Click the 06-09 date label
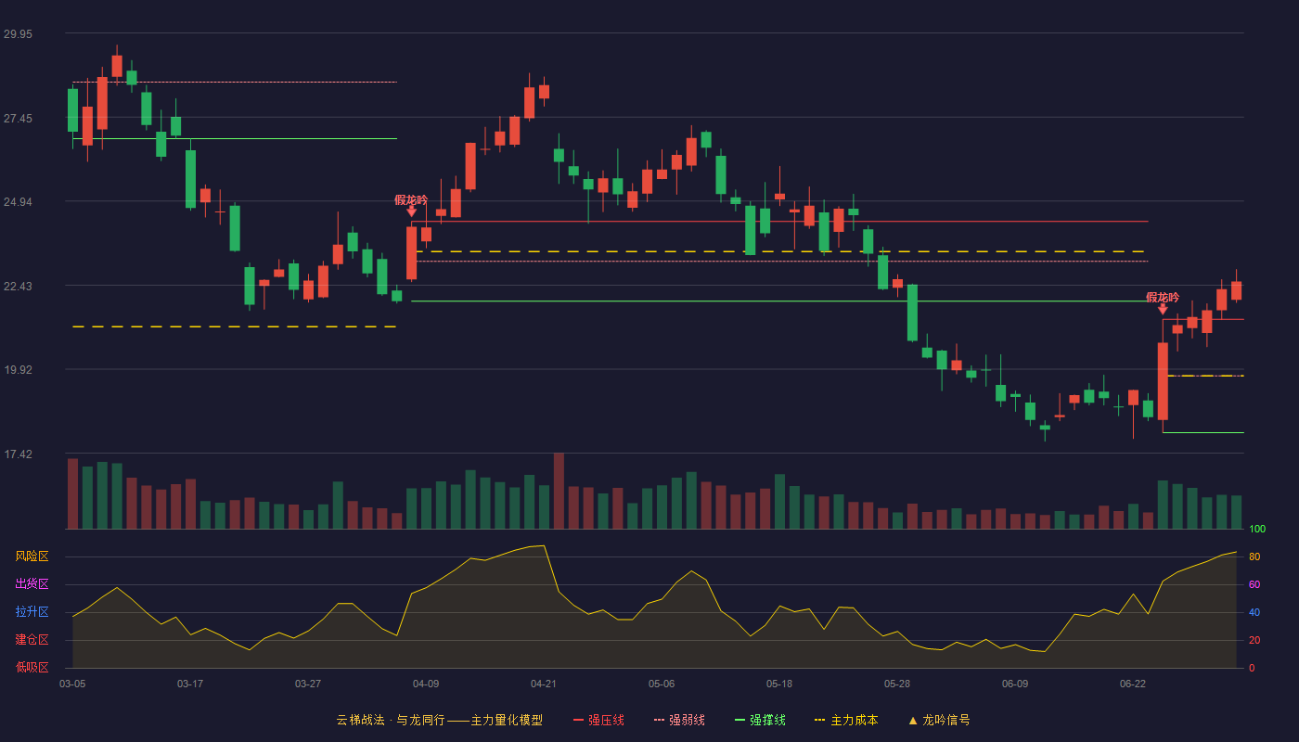 tap(1015, 684)
